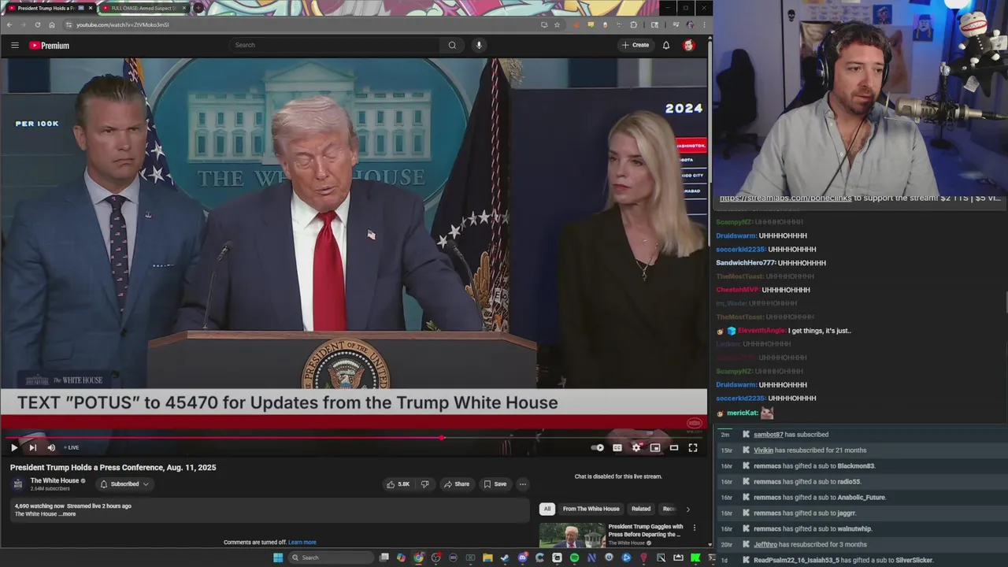Bookmark this page with star icon
The width and height of the screenshot is (1008, 567).
pos(557,24)
